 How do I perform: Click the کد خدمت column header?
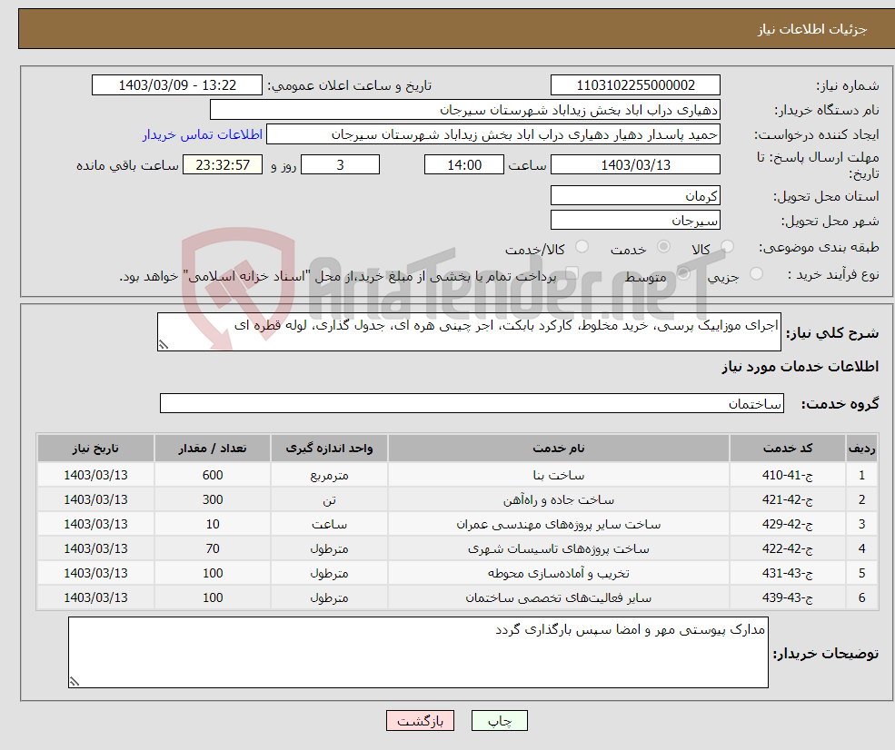[788, 449]
